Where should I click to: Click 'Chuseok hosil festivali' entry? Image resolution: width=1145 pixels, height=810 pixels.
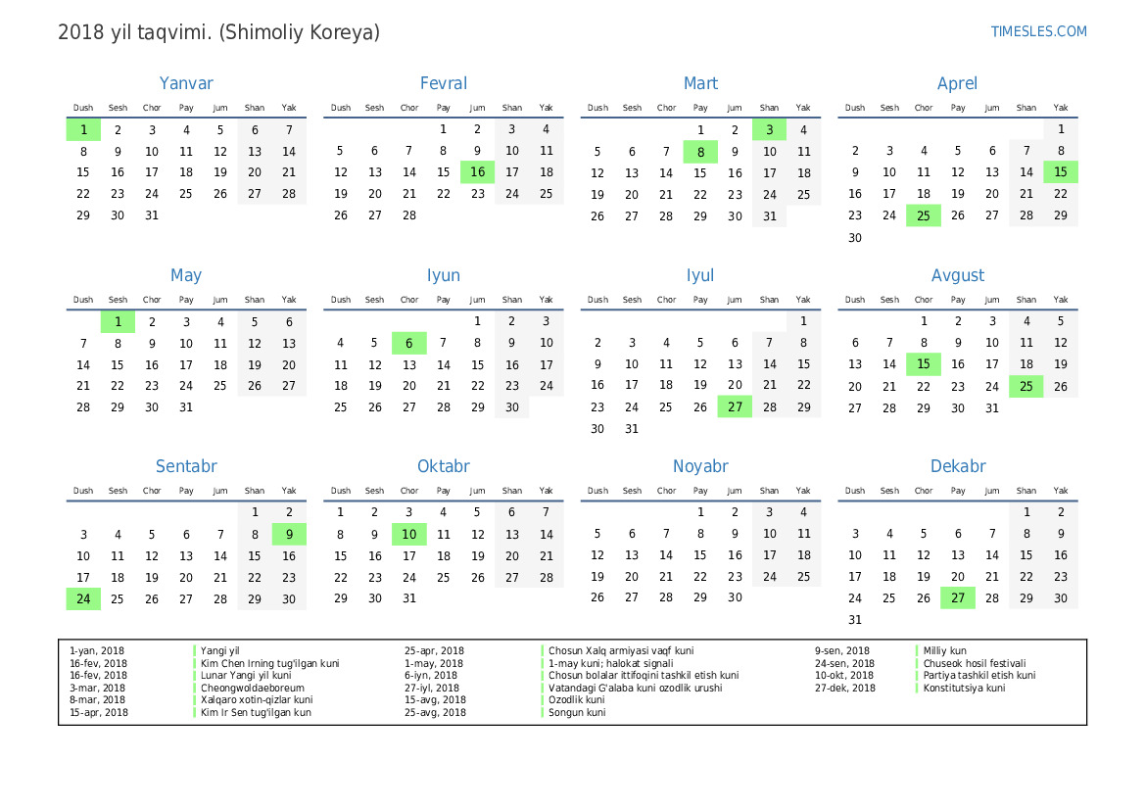975,663
